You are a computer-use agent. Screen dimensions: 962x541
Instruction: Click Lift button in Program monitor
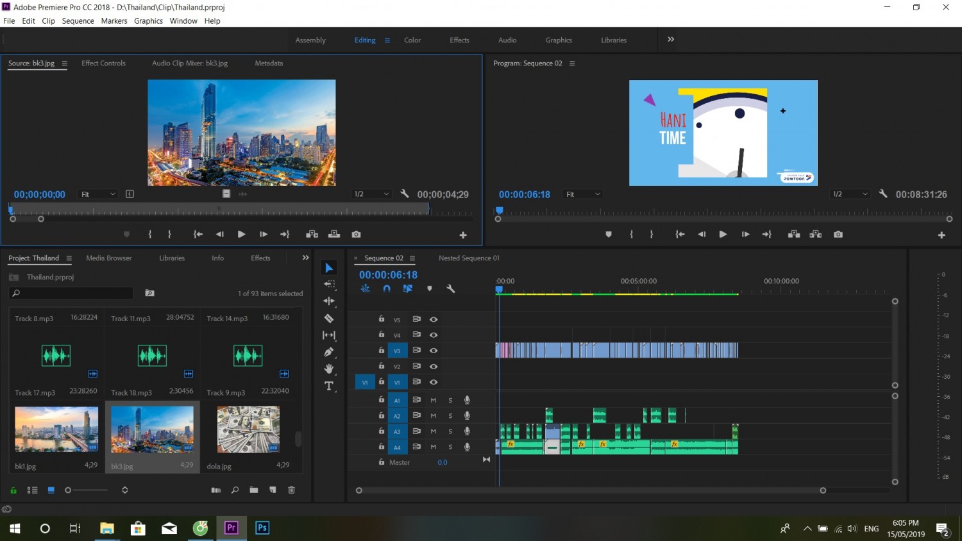(794, 235)
